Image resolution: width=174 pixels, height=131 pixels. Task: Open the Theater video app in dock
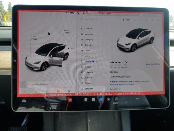(109, 99)
